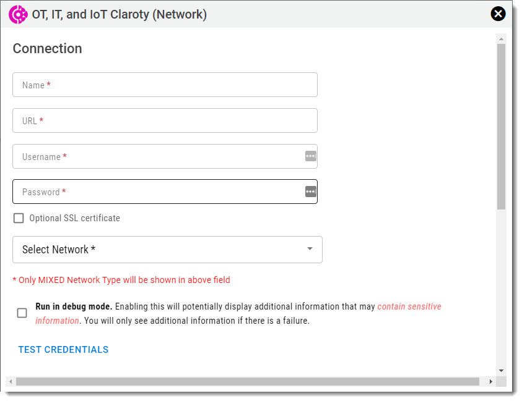
Task: Click the Claroty logo icon in title bar
Action: [x=19, y=14]
